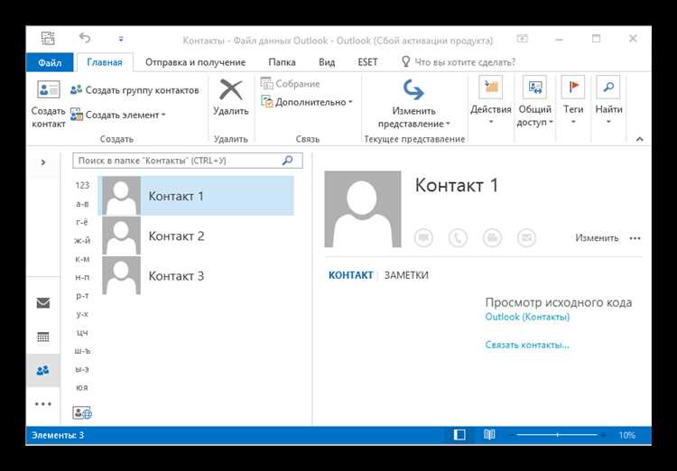
Task: Click the phone call icon
Action: [458, 237]
